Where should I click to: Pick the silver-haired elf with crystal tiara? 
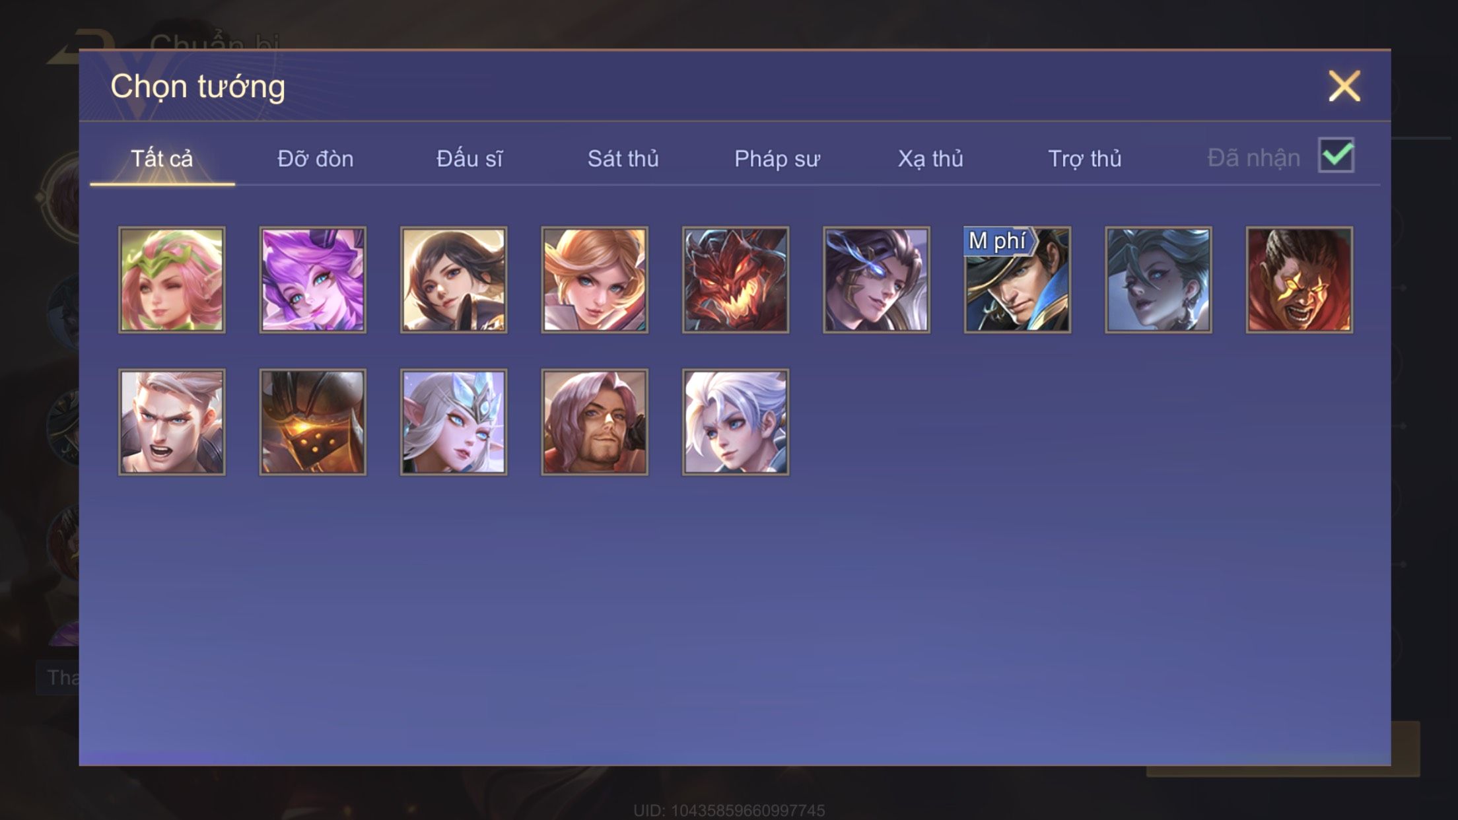(x=454, y=422)
